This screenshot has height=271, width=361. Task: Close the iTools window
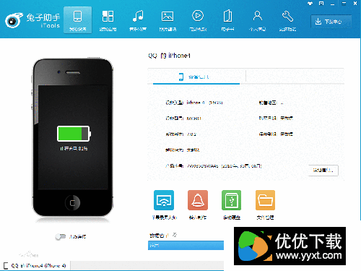[355, 4]
